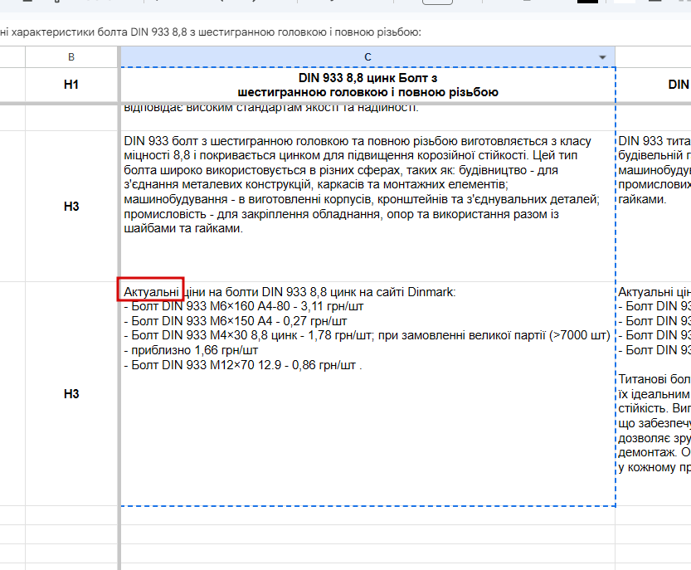This screenshot has height=570, width=691.
Task: Select the cell starting "DIN 933 болт з шестигранною"
Action: click(367, 207)
